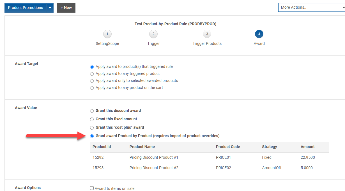The width and height of the screenshot is (345, 191).
Task: Select Grant this discount award option
Action: click(92, 111)
